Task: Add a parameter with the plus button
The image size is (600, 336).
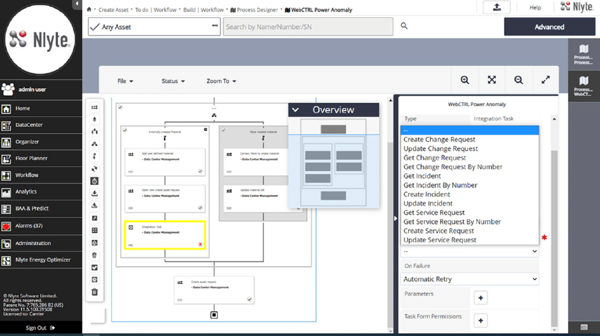Action: [x=480, y=297]
